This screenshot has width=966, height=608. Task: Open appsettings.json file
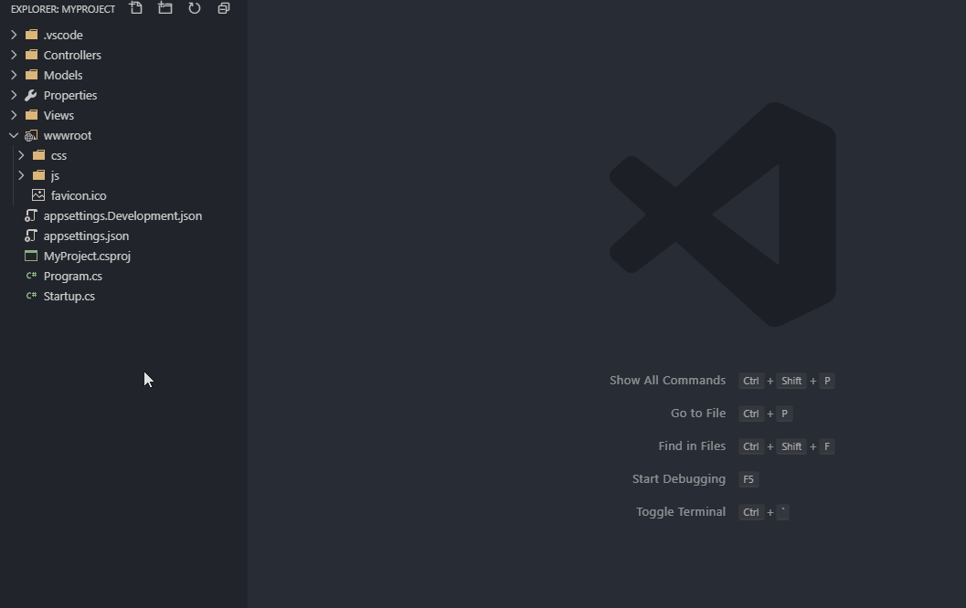86,236
